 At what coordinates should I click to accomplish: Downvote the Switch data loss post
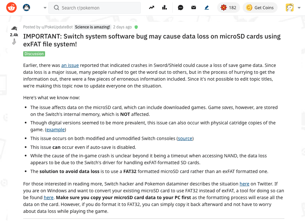[14, 41]
